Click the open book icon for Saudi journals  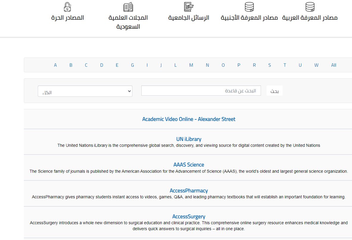pyautogui.click(x=128, y=7)
